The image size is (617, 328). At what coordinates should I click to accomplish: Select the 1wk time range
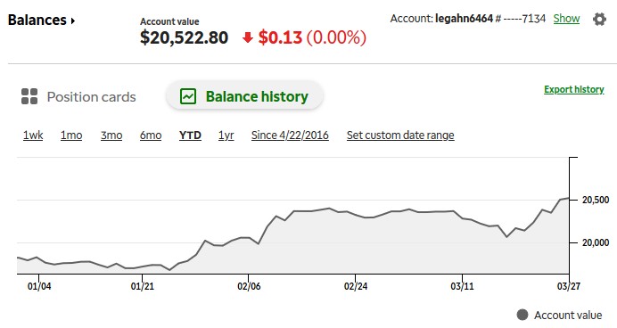click(33, 135)
